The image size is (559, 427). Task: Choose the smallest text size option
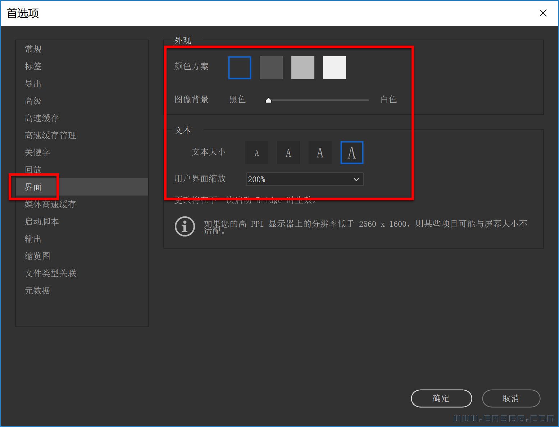point(256,152)
